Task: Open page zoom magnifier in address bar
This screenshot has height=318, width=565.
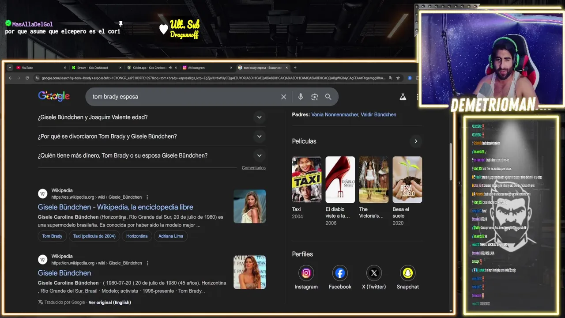Action: click(390, 78)
